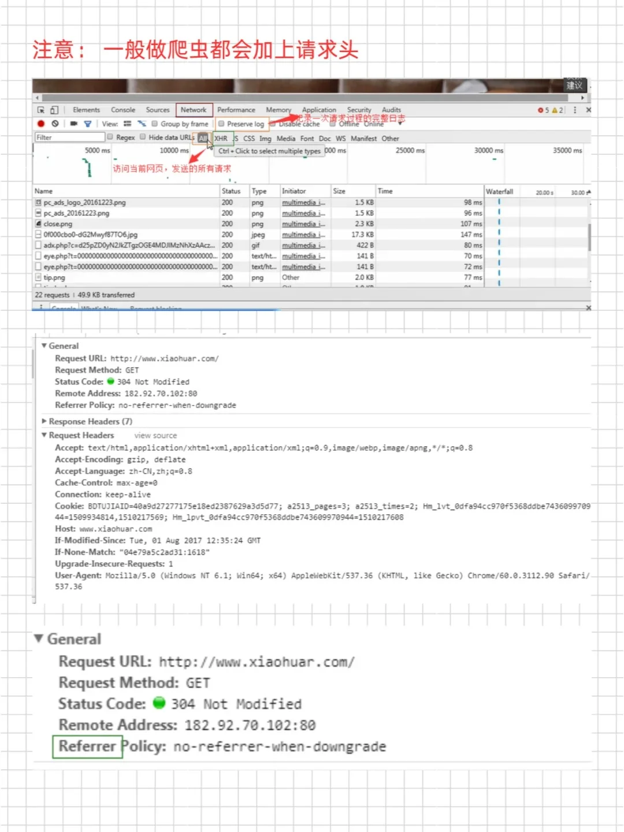Sort requests by the Name column header

126,191
